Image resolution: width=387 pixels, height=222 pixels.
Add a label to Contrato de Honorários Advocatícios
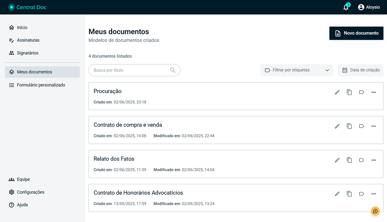click(361, 194)
